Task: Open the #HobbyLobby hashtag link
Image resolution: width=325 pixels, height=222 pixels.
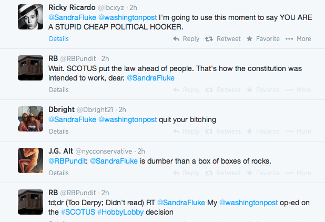Action: point(120,212)
